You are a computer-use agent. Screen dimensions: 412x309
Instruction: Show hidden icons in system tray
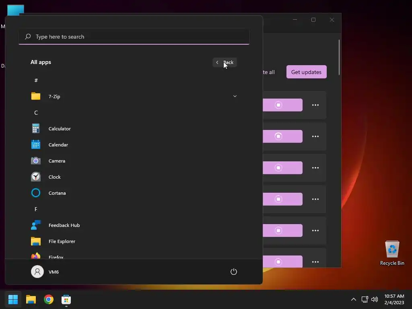[x=354, y=299]
